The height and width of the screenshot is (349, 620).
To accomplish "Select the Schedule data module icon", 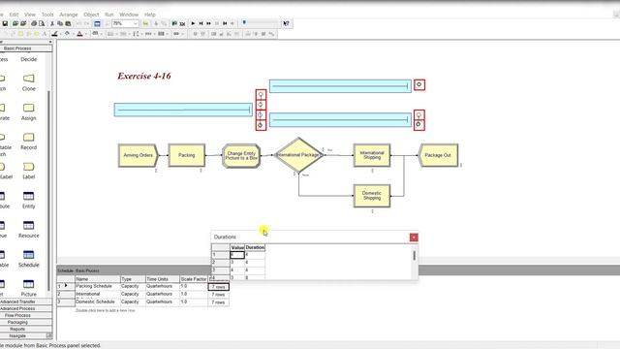I will 28,254.
